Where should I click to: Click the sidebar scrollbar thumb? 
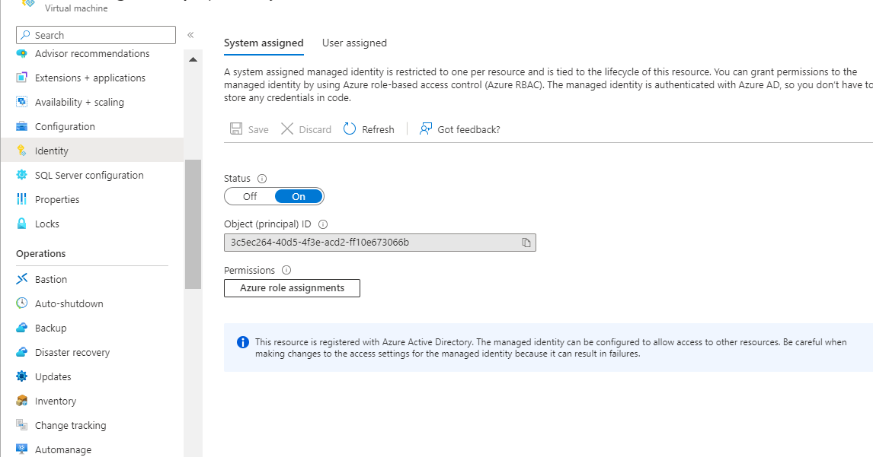coord(193,224)
